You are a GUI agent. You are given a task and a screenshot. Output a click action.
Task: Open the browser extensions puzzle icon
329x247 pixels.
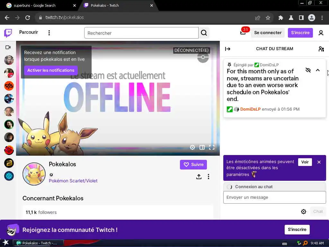click(x=280, y=18)
